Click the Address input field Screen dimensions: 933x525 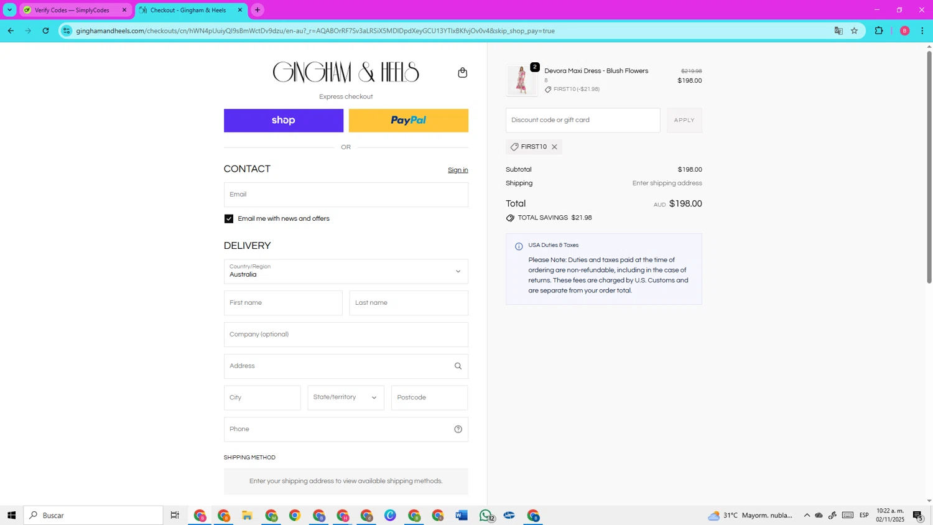(346, 366)
